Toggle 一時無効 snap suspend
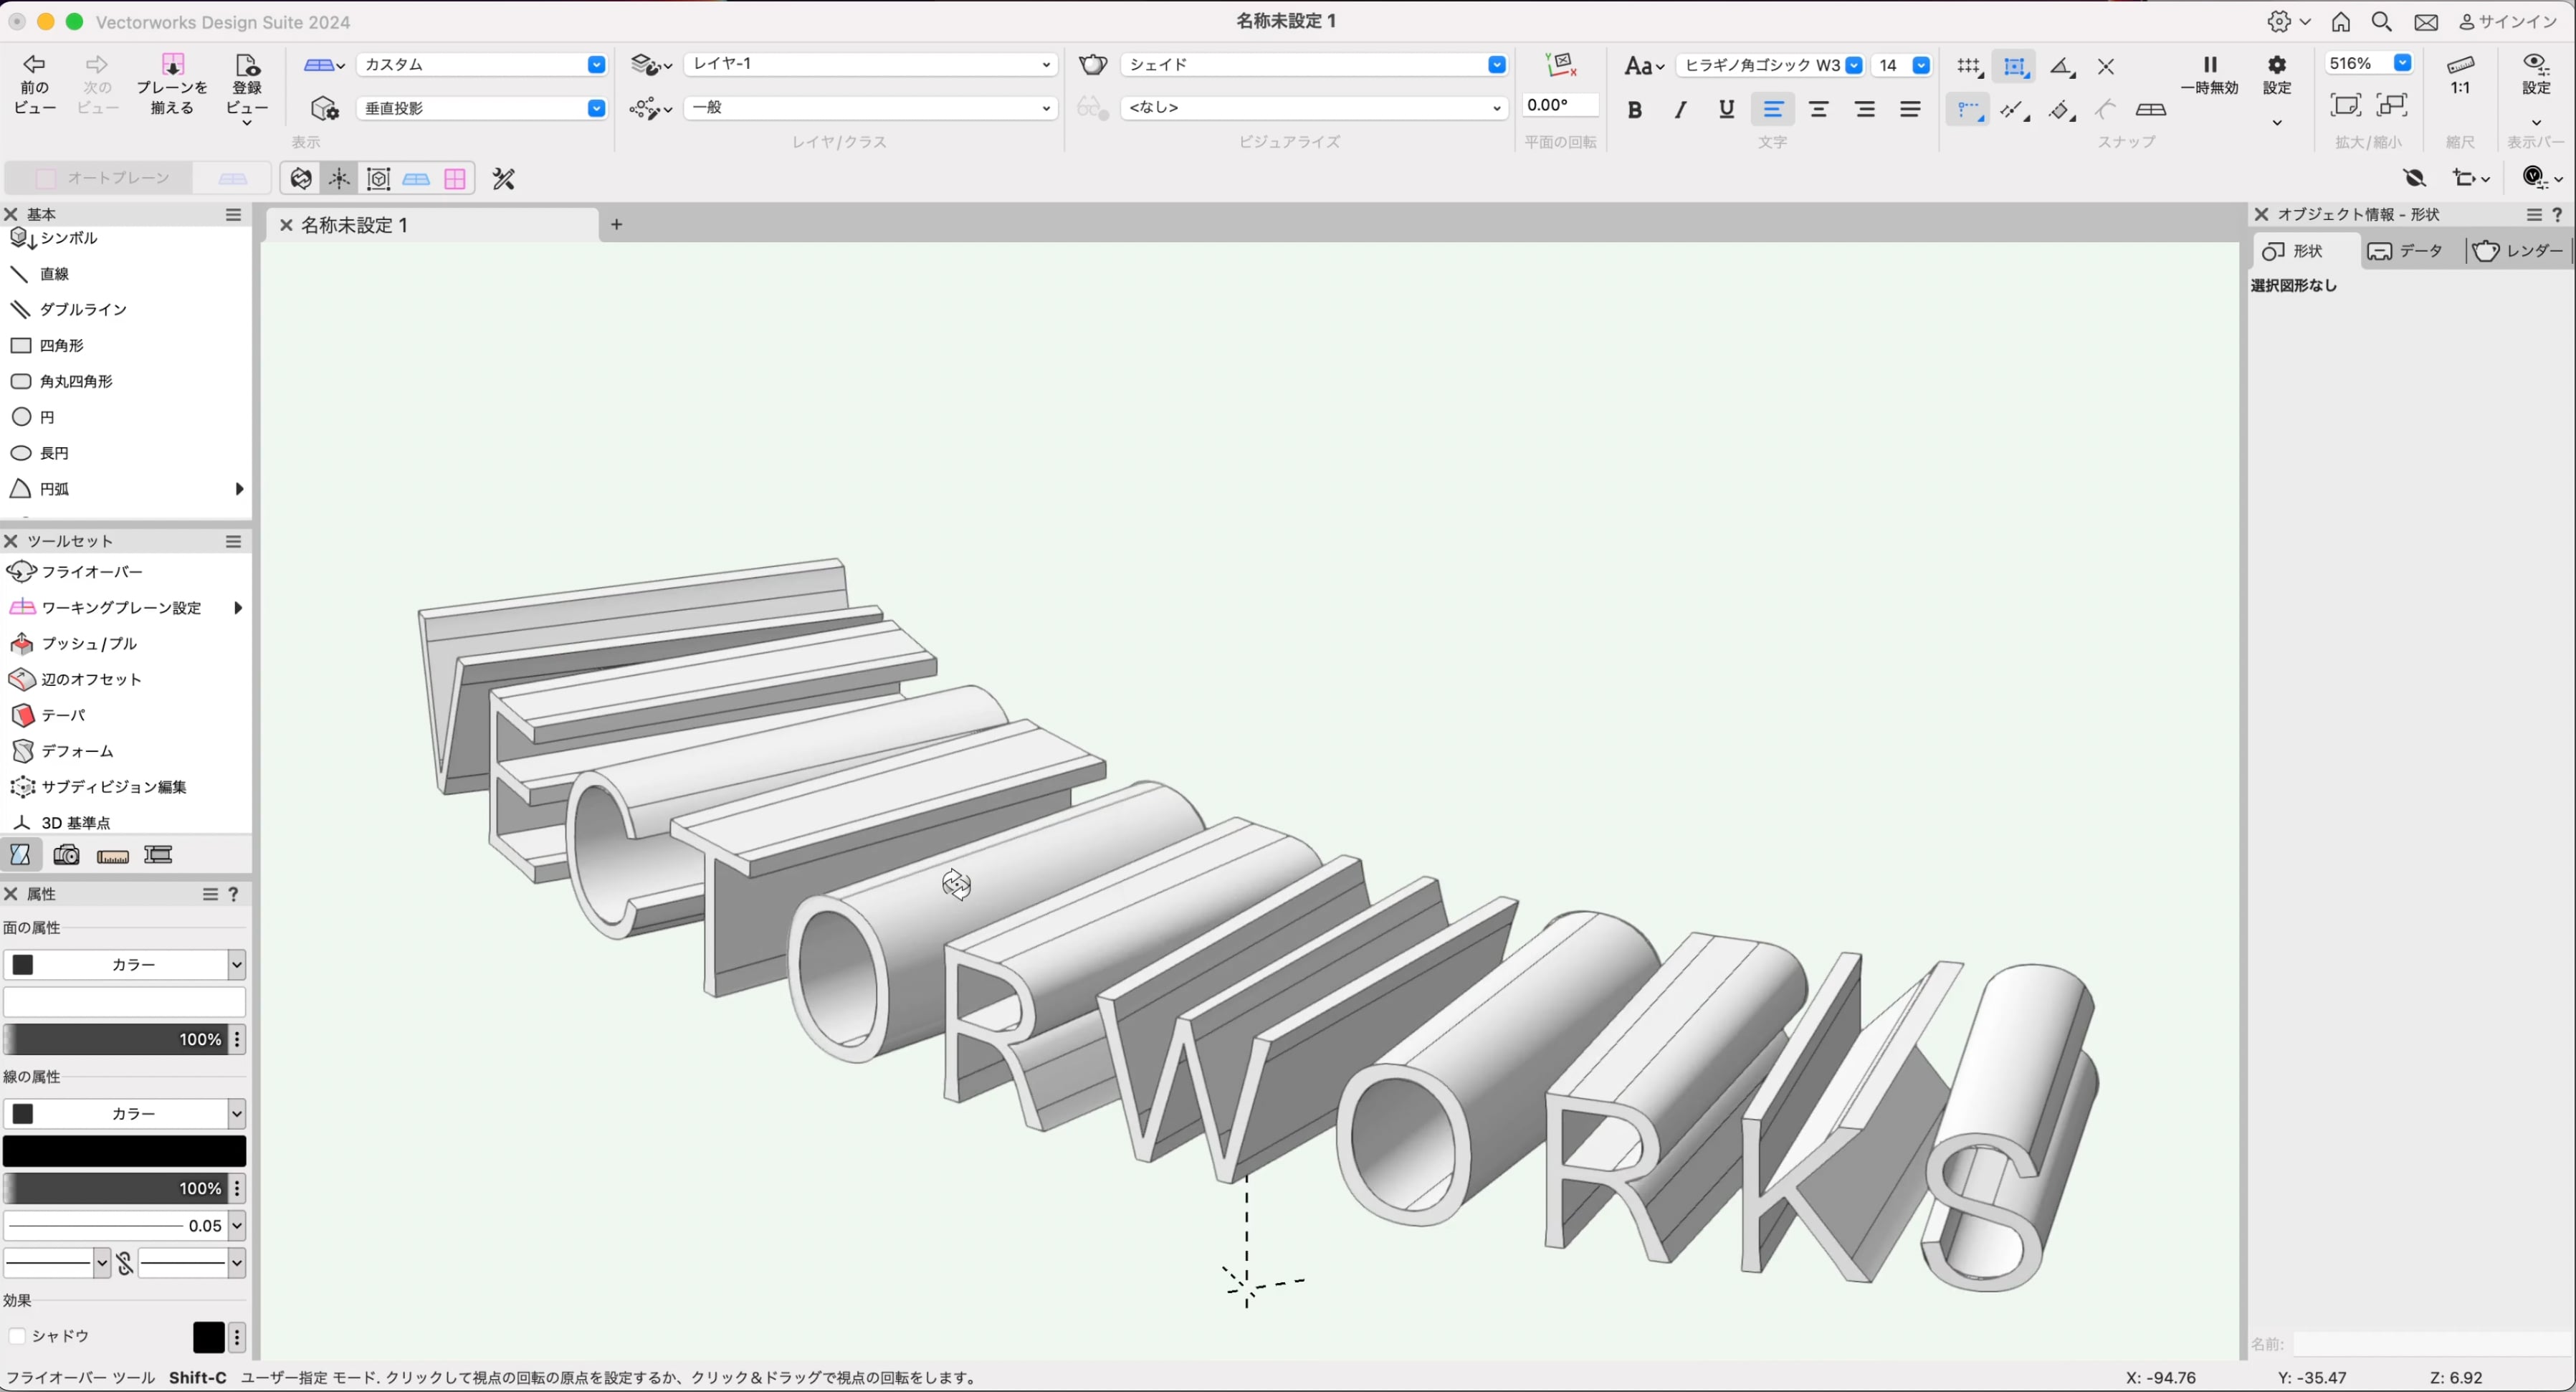 click(x=2210, y=75)
